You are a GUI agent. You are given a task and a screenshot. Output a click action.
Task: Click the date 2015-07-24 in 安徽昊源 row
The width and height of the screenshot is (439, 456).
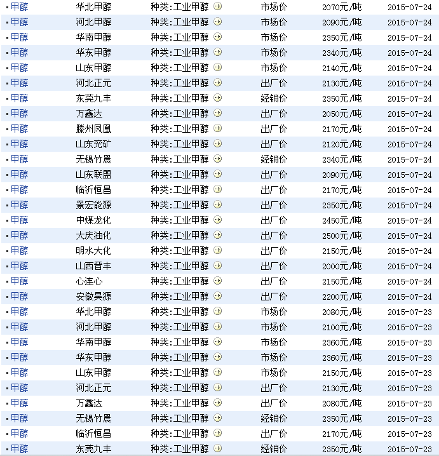tap(409, 297)
